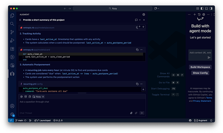Image resolution: width=223 pixels, height=133 pixels.
Task: Click the @ mention context icon
Action: (21, 97)
